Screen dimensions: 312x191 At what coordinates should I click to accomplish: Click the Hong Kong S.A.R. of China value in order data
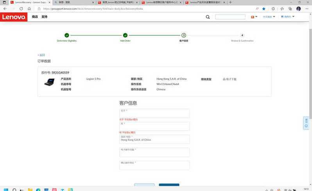172,79
